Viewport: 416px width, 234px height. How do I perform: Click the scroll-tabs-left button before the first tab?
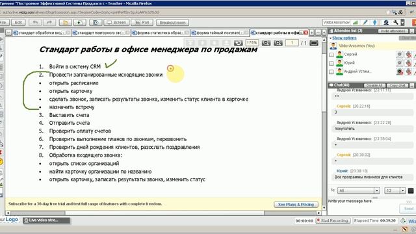point(8,32)
